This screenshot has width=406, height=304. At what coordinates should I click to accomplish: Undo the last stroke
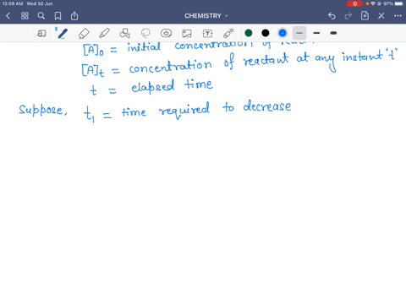tap(332, 16)
